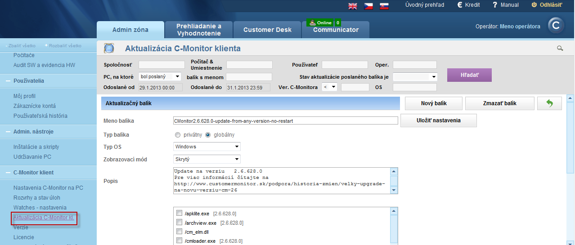Open the Ver. C-Monitora comparison dropdown
This screenshot has width=575, height=245.
point(330,87)
